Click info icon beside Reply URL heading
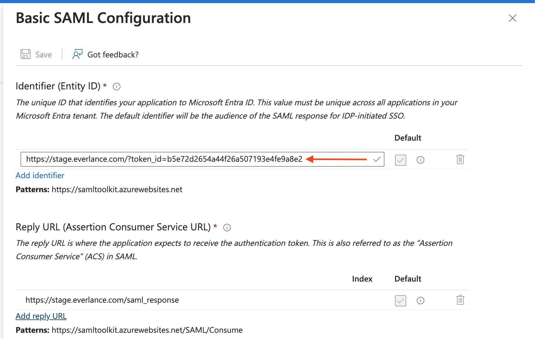535x339 pixels. [227, 228]
